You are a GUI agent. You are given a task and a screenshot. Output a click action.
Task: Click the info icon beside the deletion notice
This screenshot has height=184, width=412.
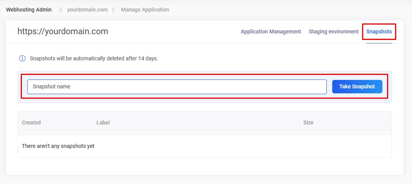click(x=22, y=59)
